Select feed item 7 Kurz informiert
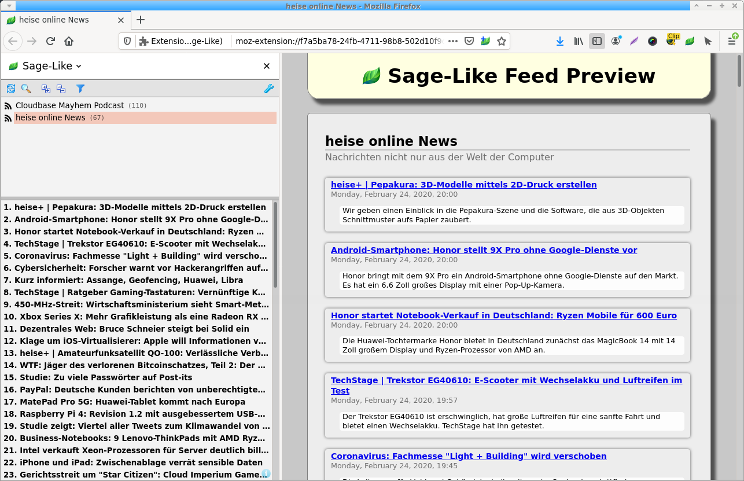 (x=137, y=280)
